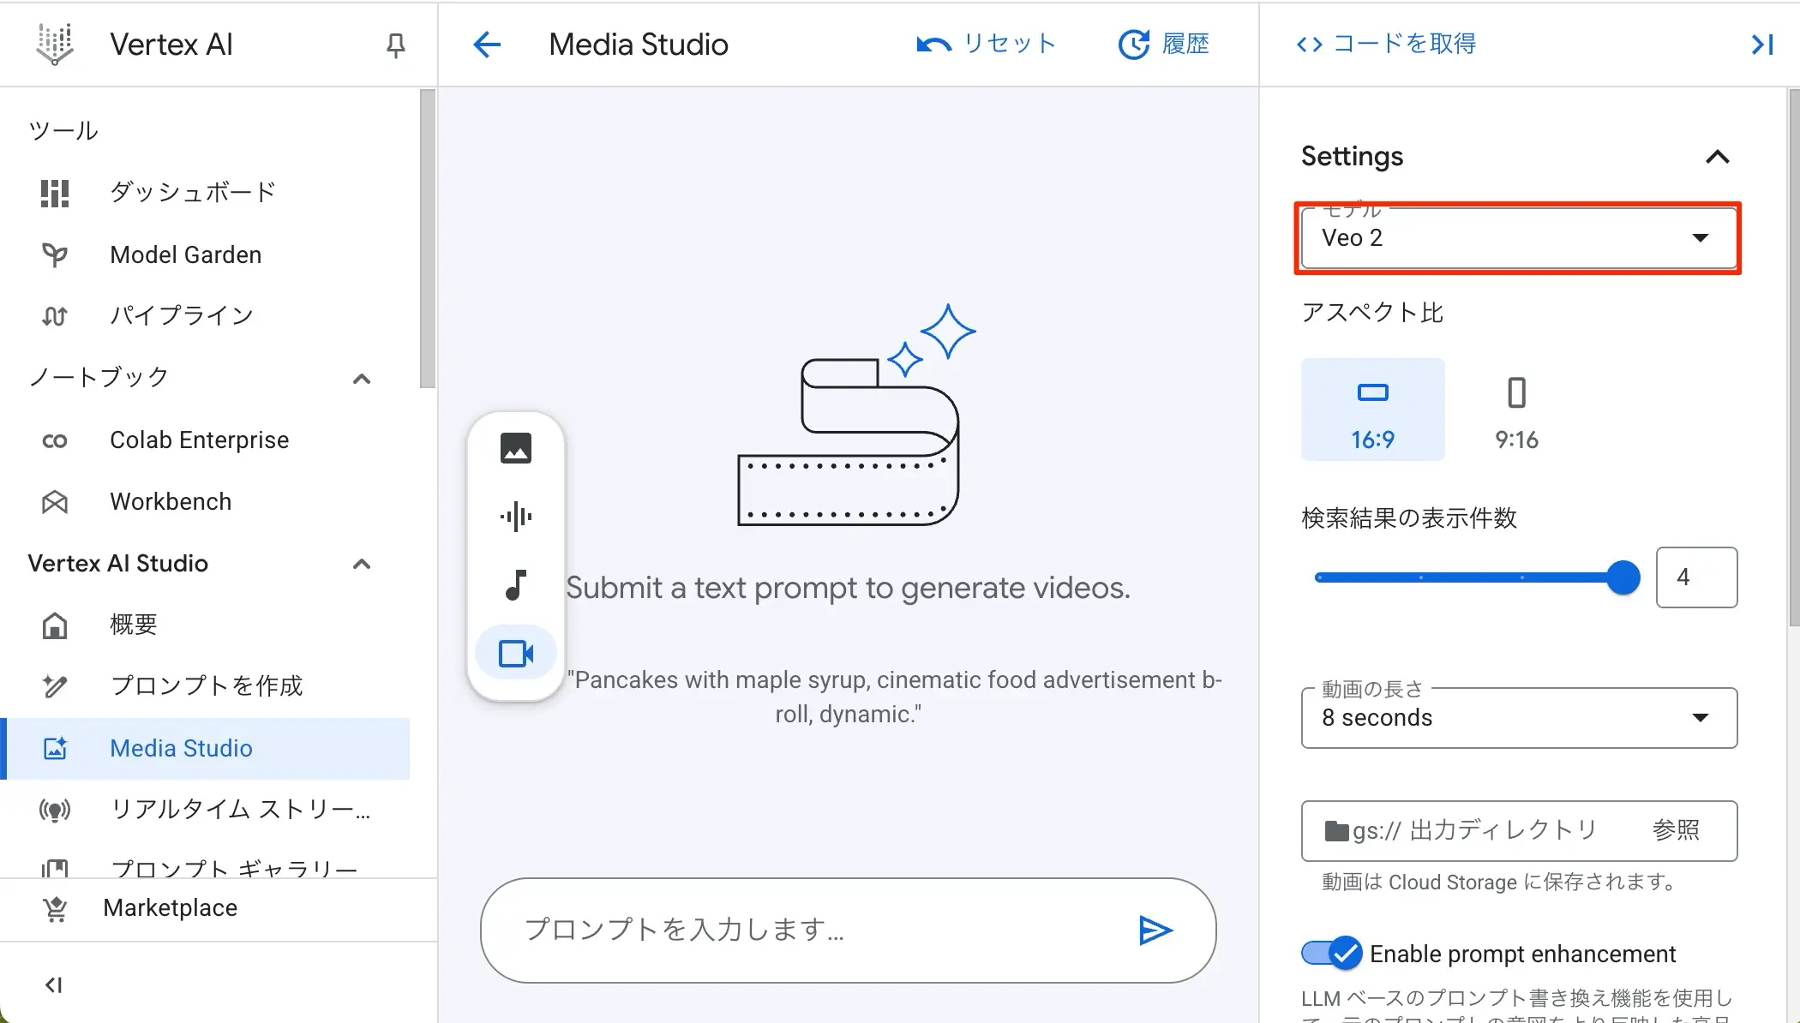Click the History (履歴) clock icon
1800x1023 pixels.
coord(1134,45)
